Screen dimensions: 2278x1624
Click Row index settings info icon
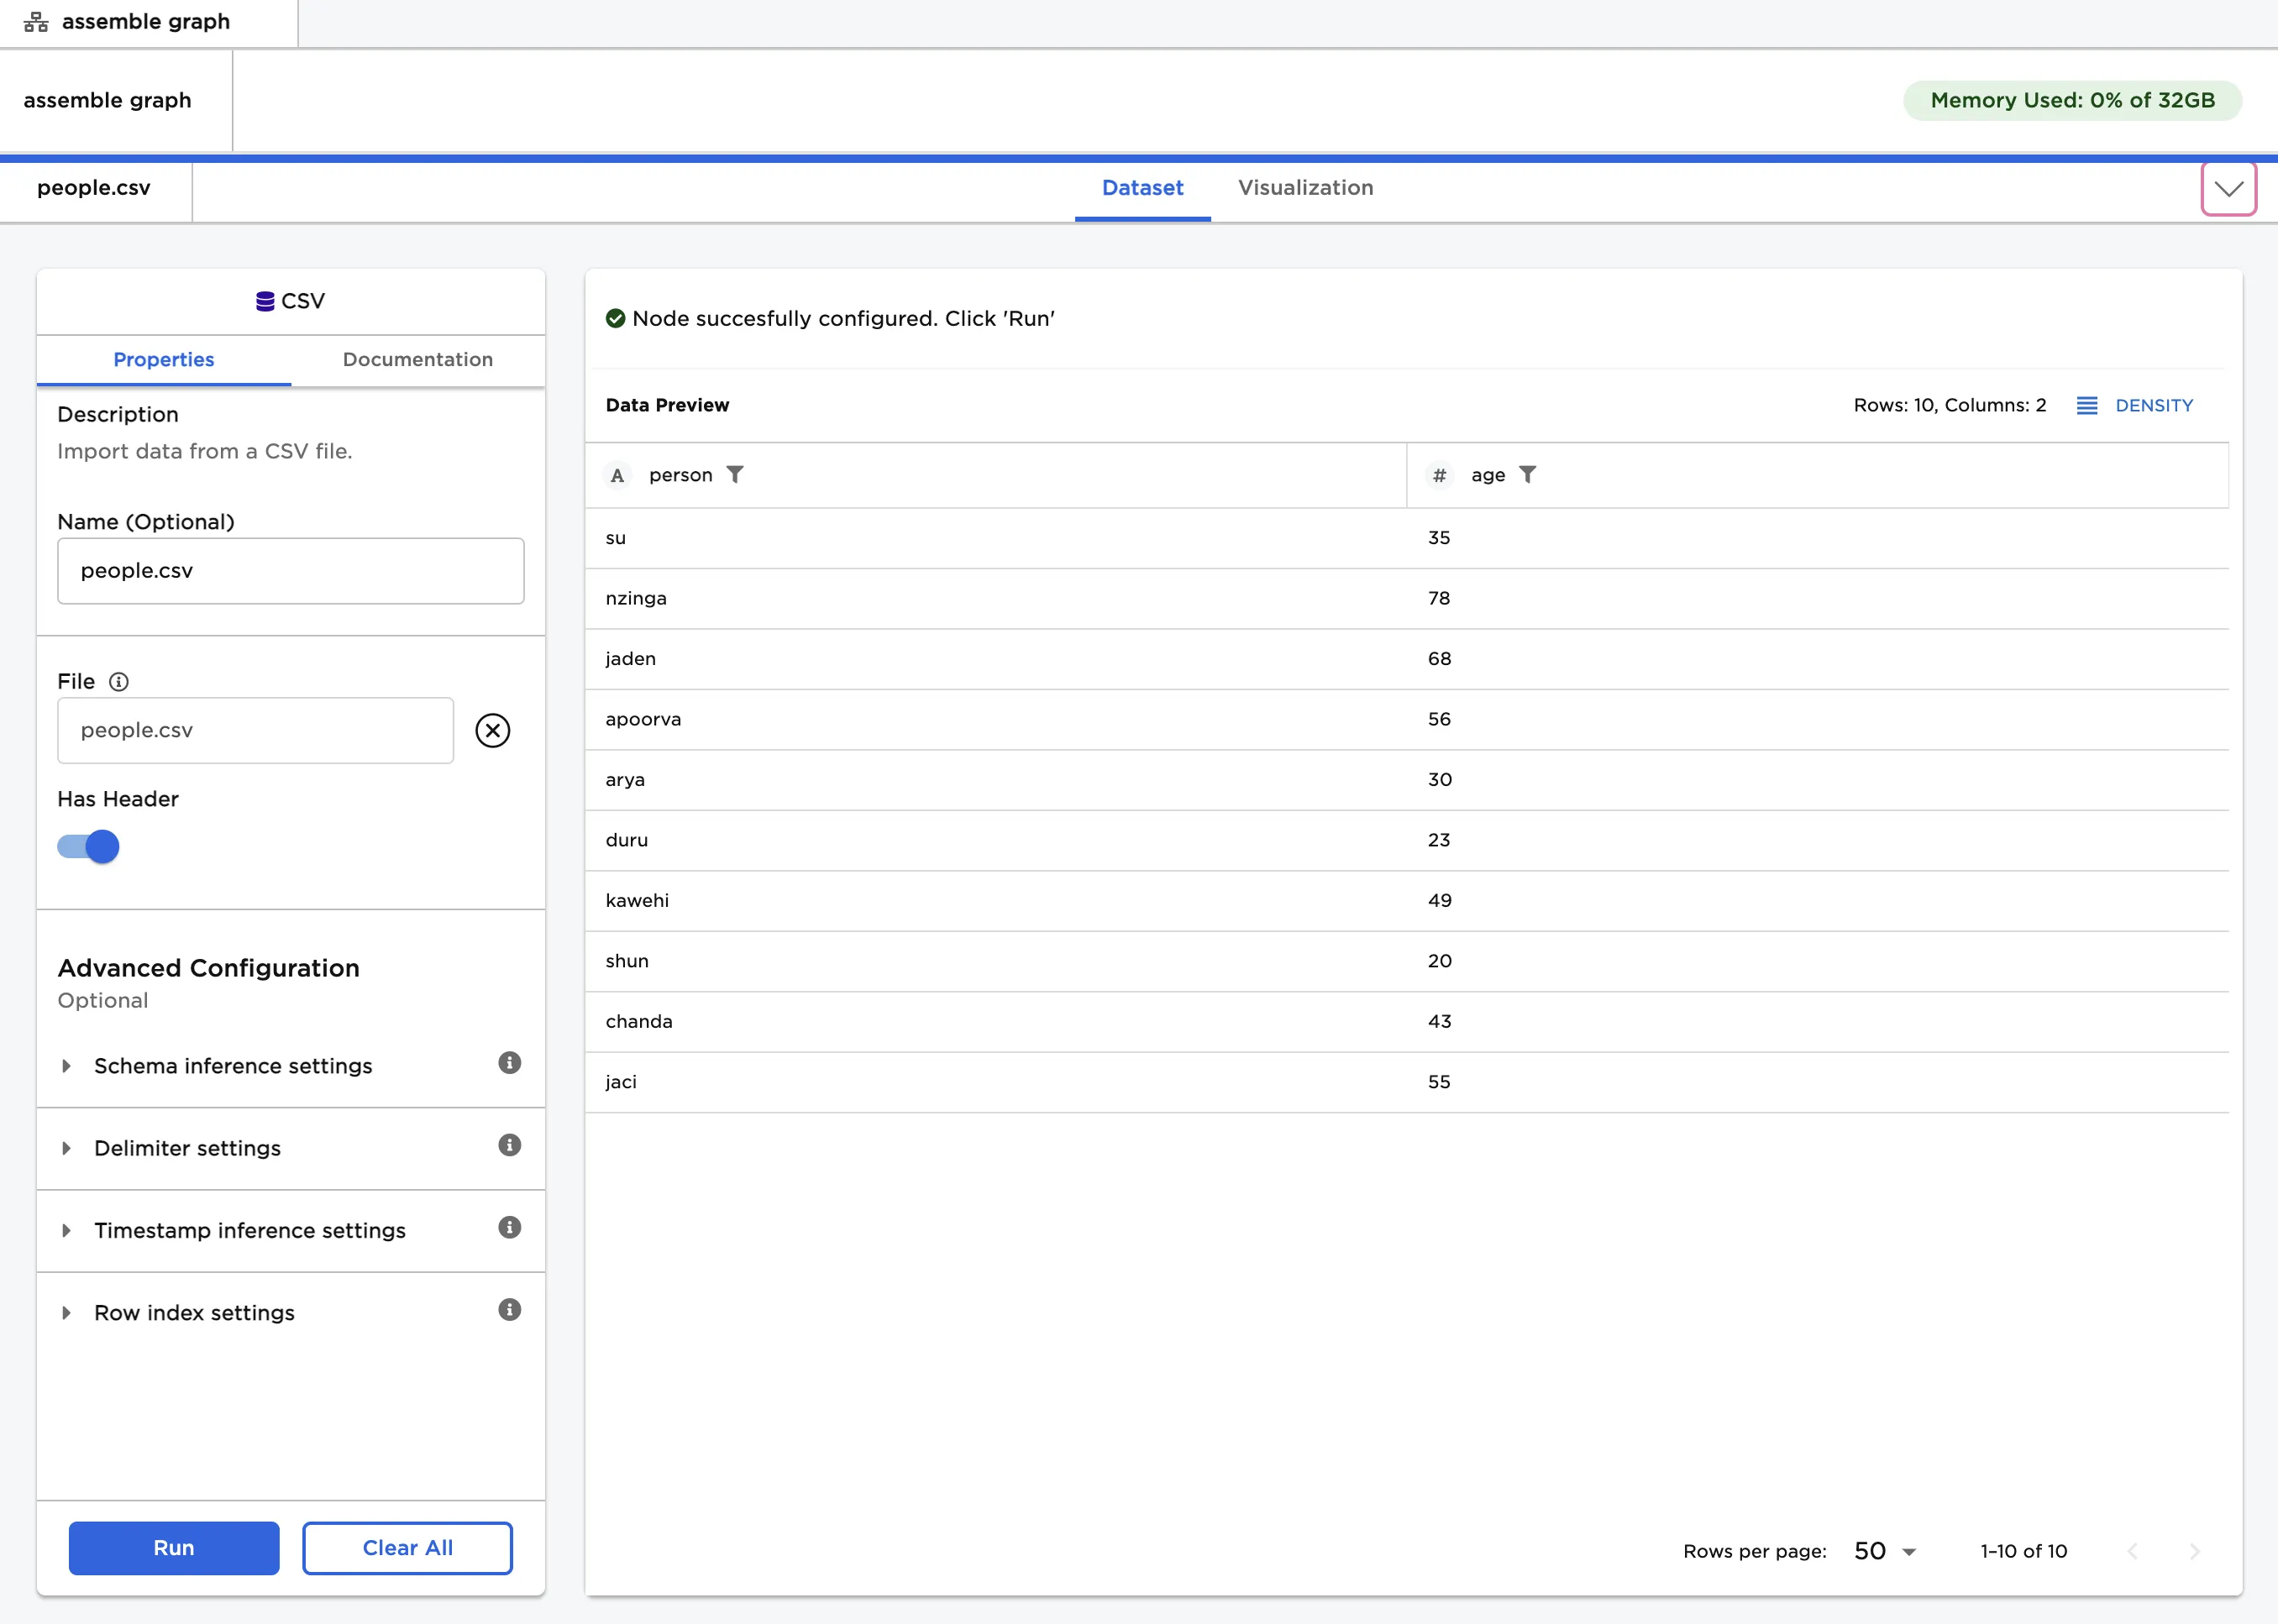point(509,1310)
